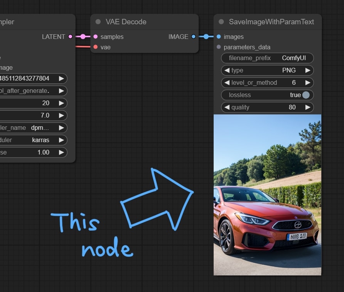Image resolution: width=344 pixels, height=292 pixels.
Task: Click the parameters_data input socket
Action: click(x=219, y=47)
